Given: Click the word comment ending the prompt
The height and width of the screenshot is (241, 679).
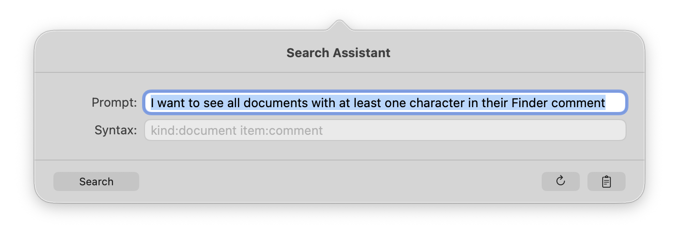Looking at the screenshot, I should coord(578,102).
